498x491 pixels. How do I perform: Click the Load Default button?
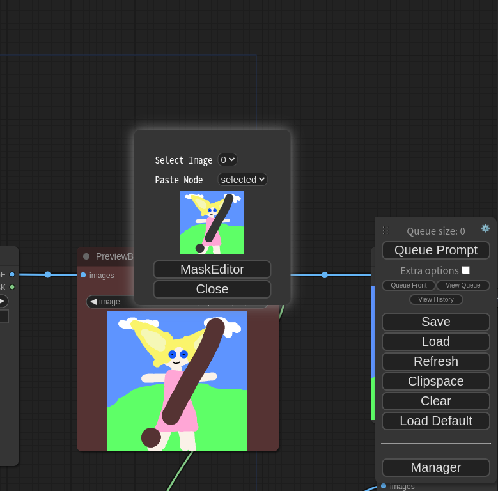pyautogui.click(x=436, y=421)
